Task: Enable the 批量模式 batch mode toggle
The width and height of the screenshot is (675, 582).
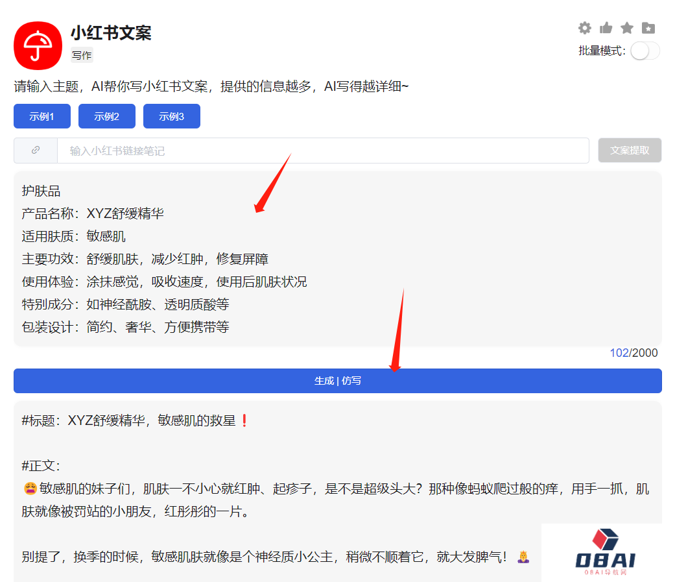Action: (645, 49)
